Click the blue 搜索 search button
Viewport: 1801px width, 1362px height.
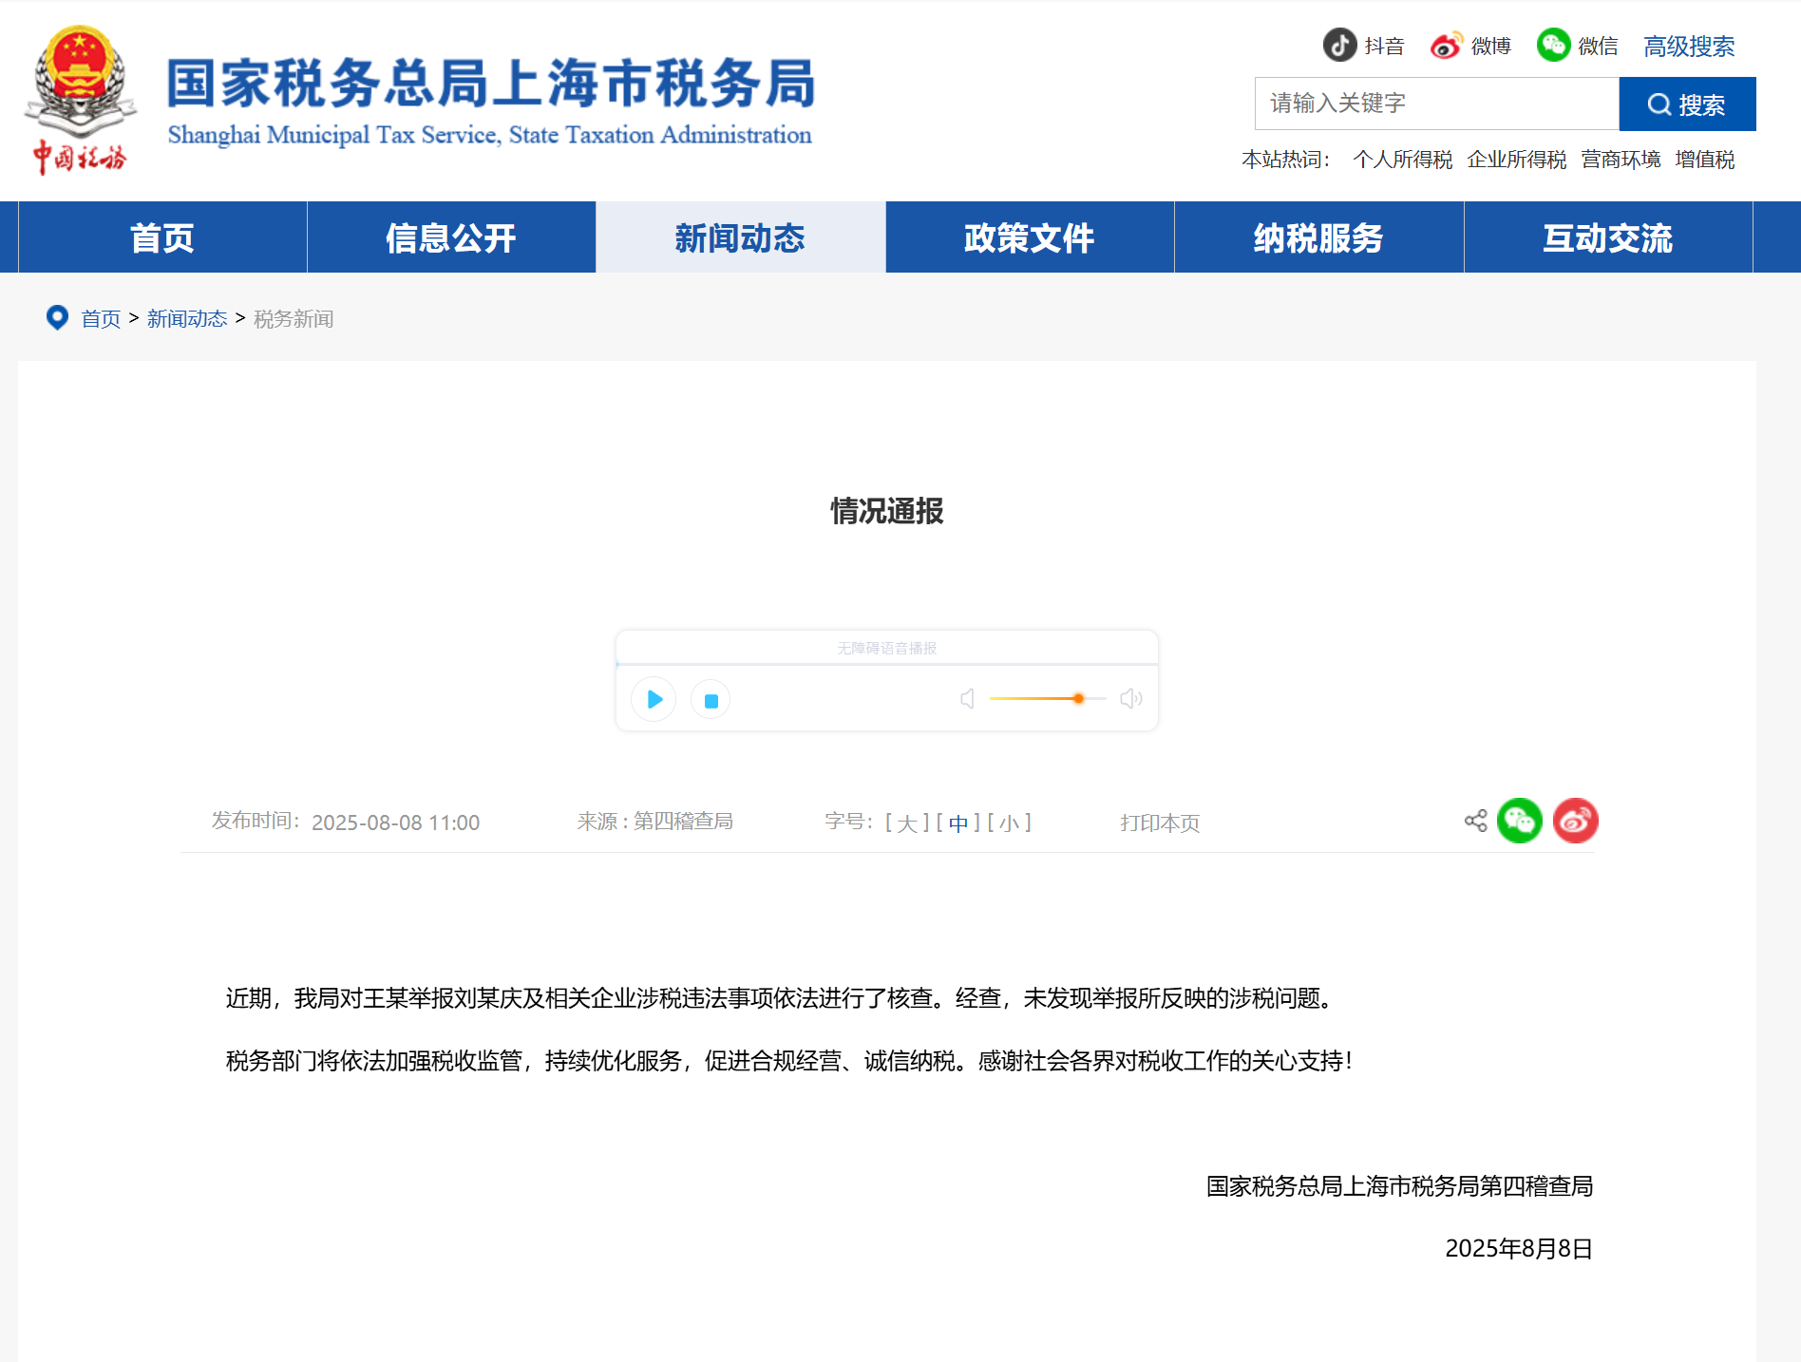click(x=1687, y=104)
